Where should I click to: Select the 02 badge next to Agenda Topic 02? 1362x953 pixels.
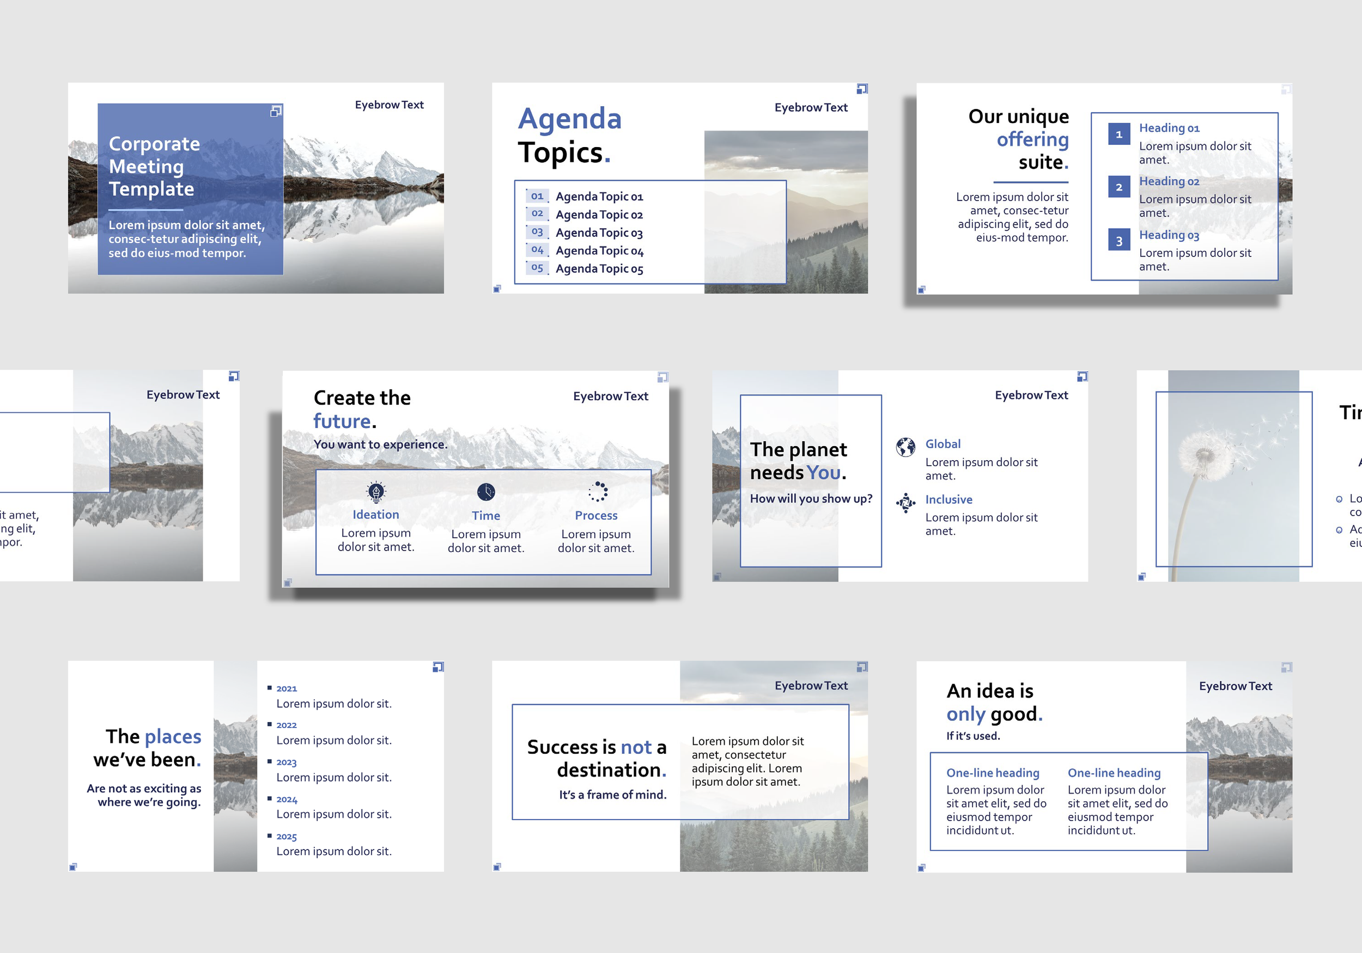[x=537, y=213]
